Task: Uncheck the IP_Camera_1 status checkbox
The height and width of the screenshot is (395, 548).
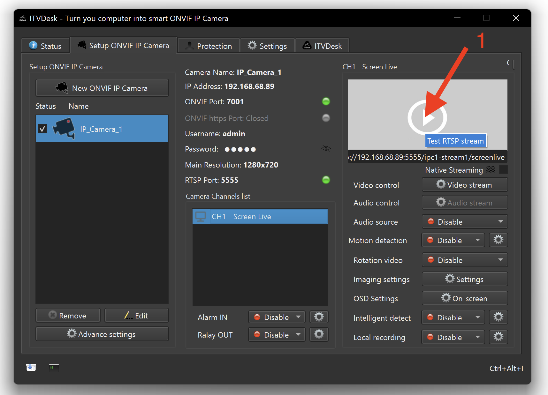Action: click(x=42, y=129)
